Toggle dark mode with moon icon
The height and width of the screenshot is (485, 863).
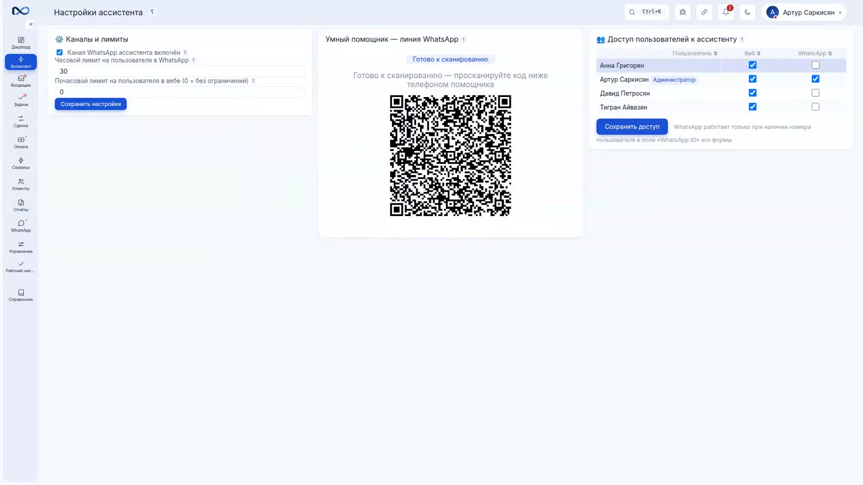[x=748, y=12]
